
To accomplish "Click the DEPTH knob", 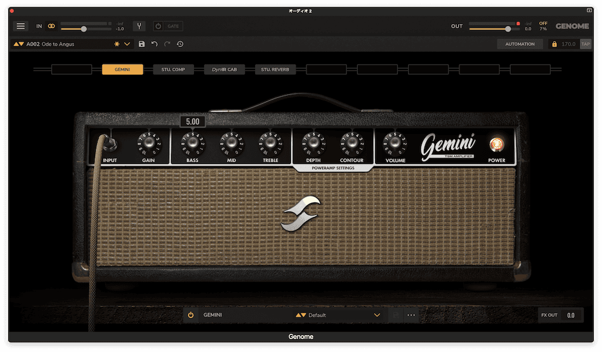I will (313, 143).
